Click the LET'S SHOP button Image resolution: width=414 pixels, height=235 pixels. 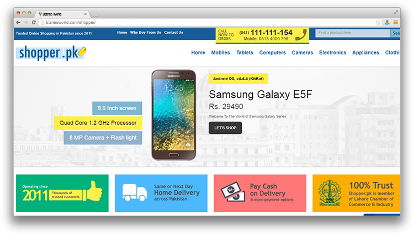click(225, 128)
